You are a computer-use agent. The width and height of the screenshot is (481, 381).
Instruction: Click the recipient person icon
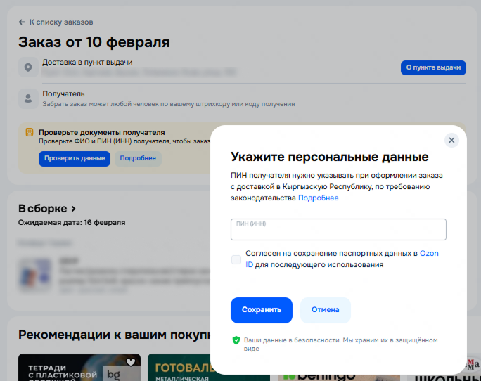(28, 98)
